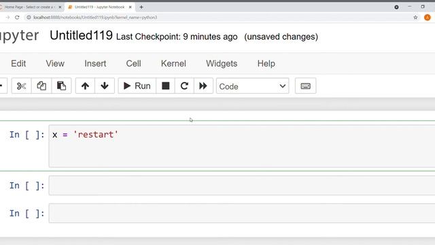Click the Jupyter logo

tap(20, 35)
